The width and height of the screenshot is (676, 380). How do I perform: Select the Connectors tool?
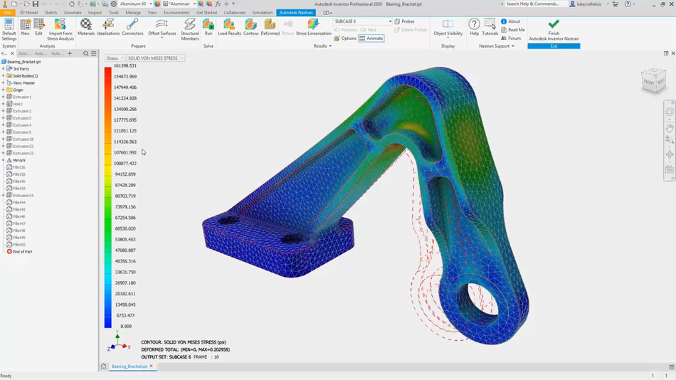coord(132,27)
